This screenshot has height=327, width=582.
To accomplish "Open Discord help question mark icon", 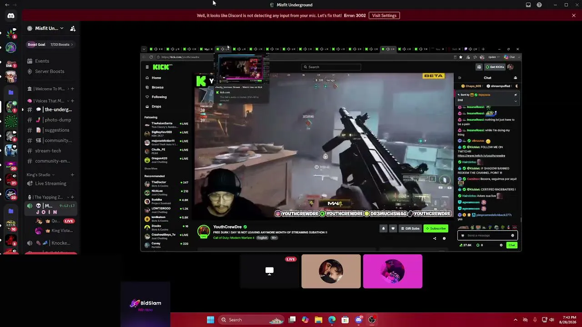I will [x=539, y=5].
